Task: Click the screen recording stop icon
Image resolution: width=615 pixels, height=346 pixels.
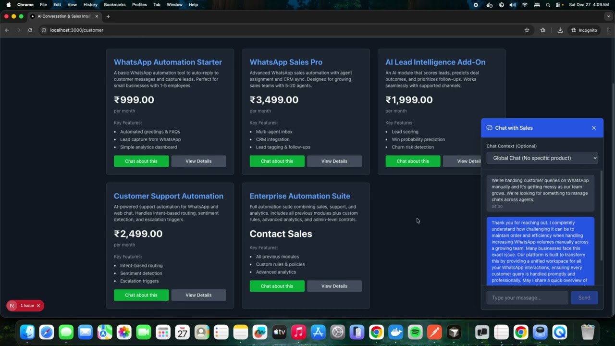Action: (476, 4)
